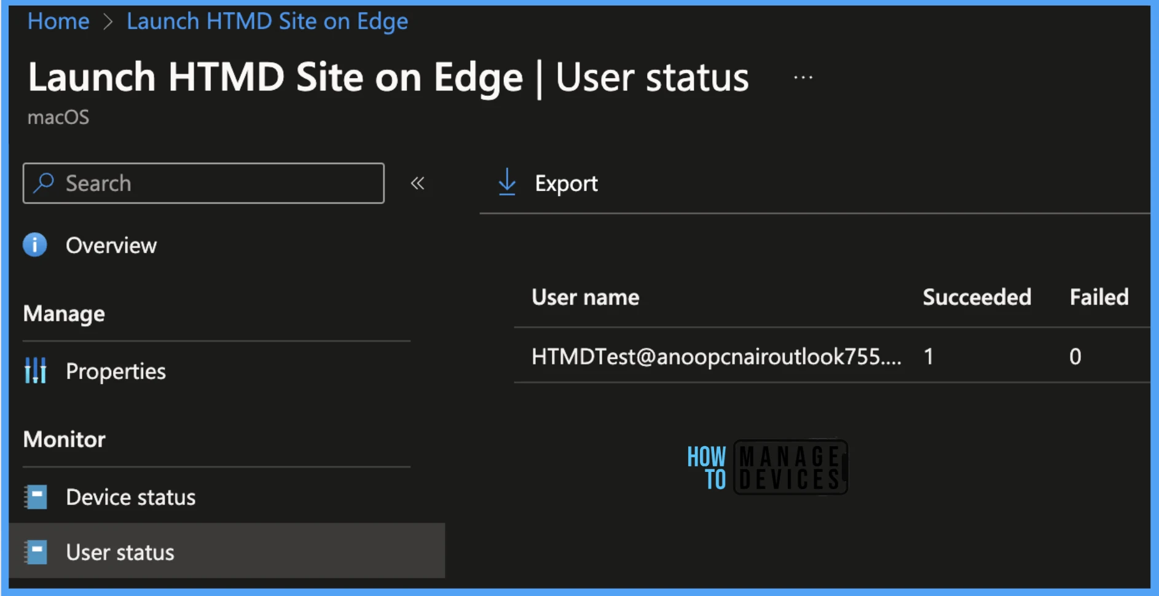Click the Manage section heading
Image resolution: width=1159 pixels, height=596 pixels.
pyautogui.click(x=64, y=314)
